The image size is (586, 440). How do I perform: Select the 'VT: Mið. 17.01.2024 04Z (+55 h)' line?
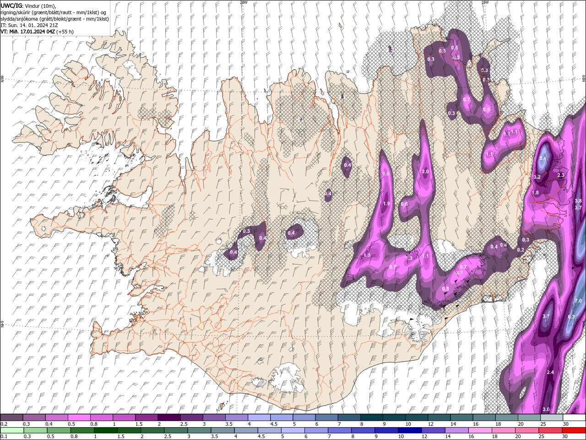coord(37,32)
